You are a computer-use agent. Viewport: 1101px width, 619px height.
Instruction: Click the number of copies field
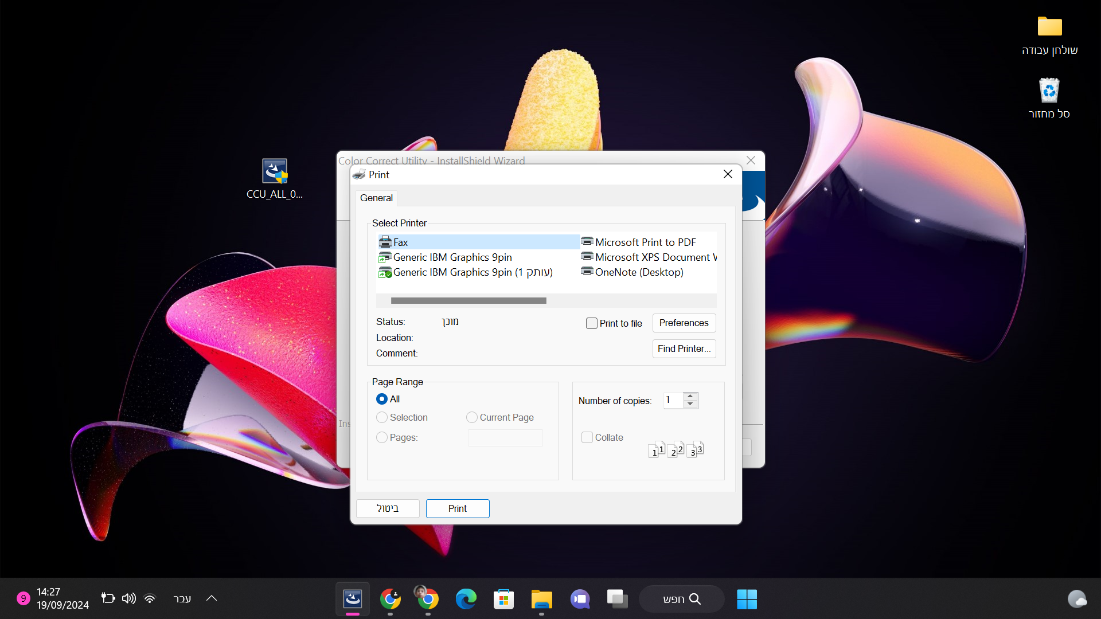(673, 400)
